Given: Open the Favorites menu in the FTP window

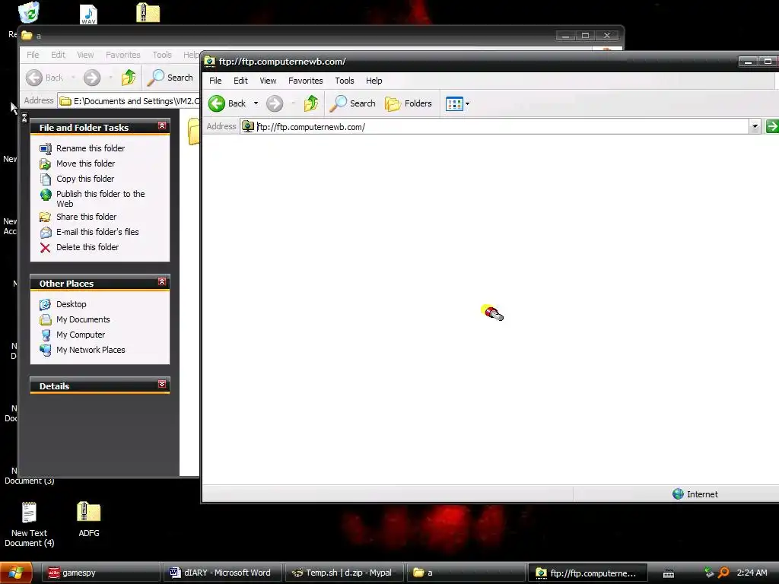Looking at the screenshot, I should pos(306,81).
